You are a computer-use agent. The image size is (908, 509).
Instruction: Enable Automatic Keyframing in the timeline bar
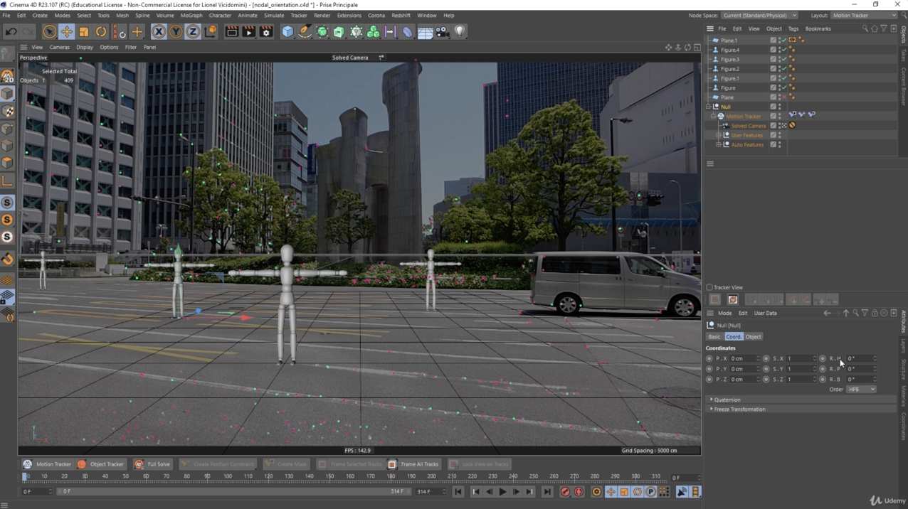tap(596, 491)
